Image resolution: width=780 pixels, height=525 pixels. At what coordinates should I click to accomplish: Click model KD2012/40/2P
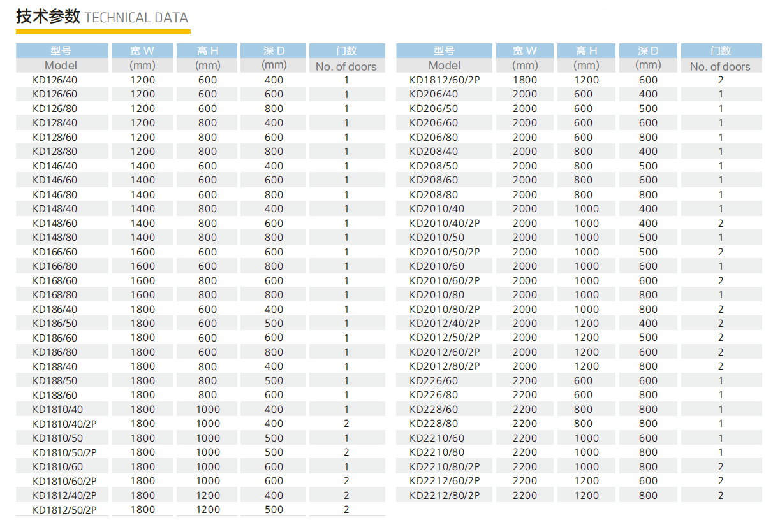tap(445, 323)
